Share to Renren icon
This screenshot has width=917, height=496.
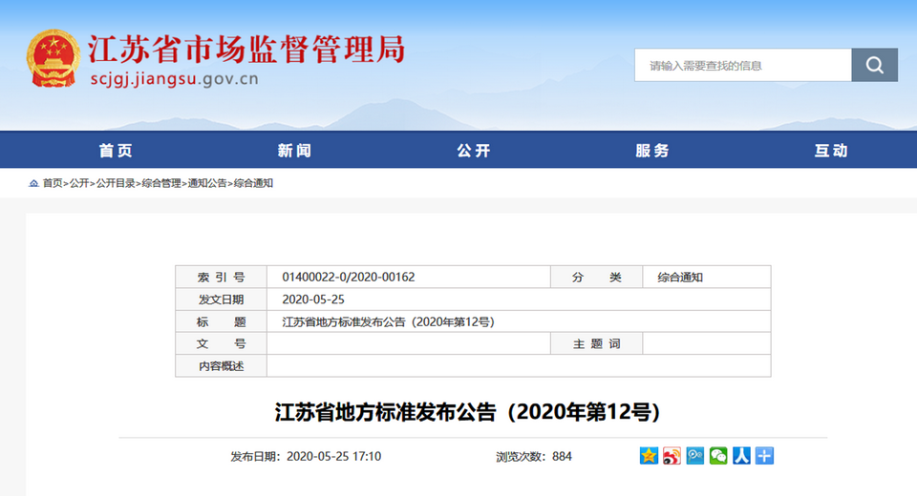click(741, 456)
